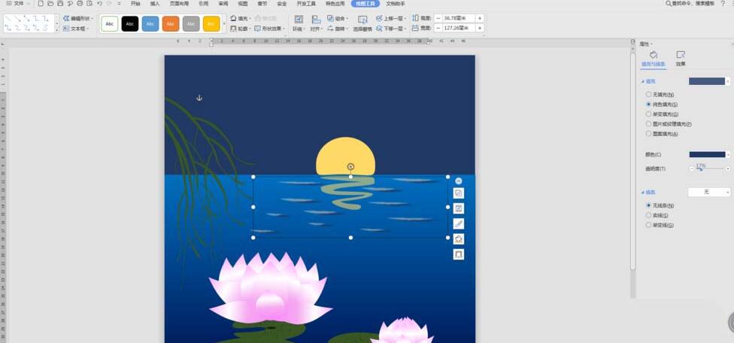Click the collapse minus icon beside the shape
This screenshot has height=343, width=734.
click(x=459, y=181)
